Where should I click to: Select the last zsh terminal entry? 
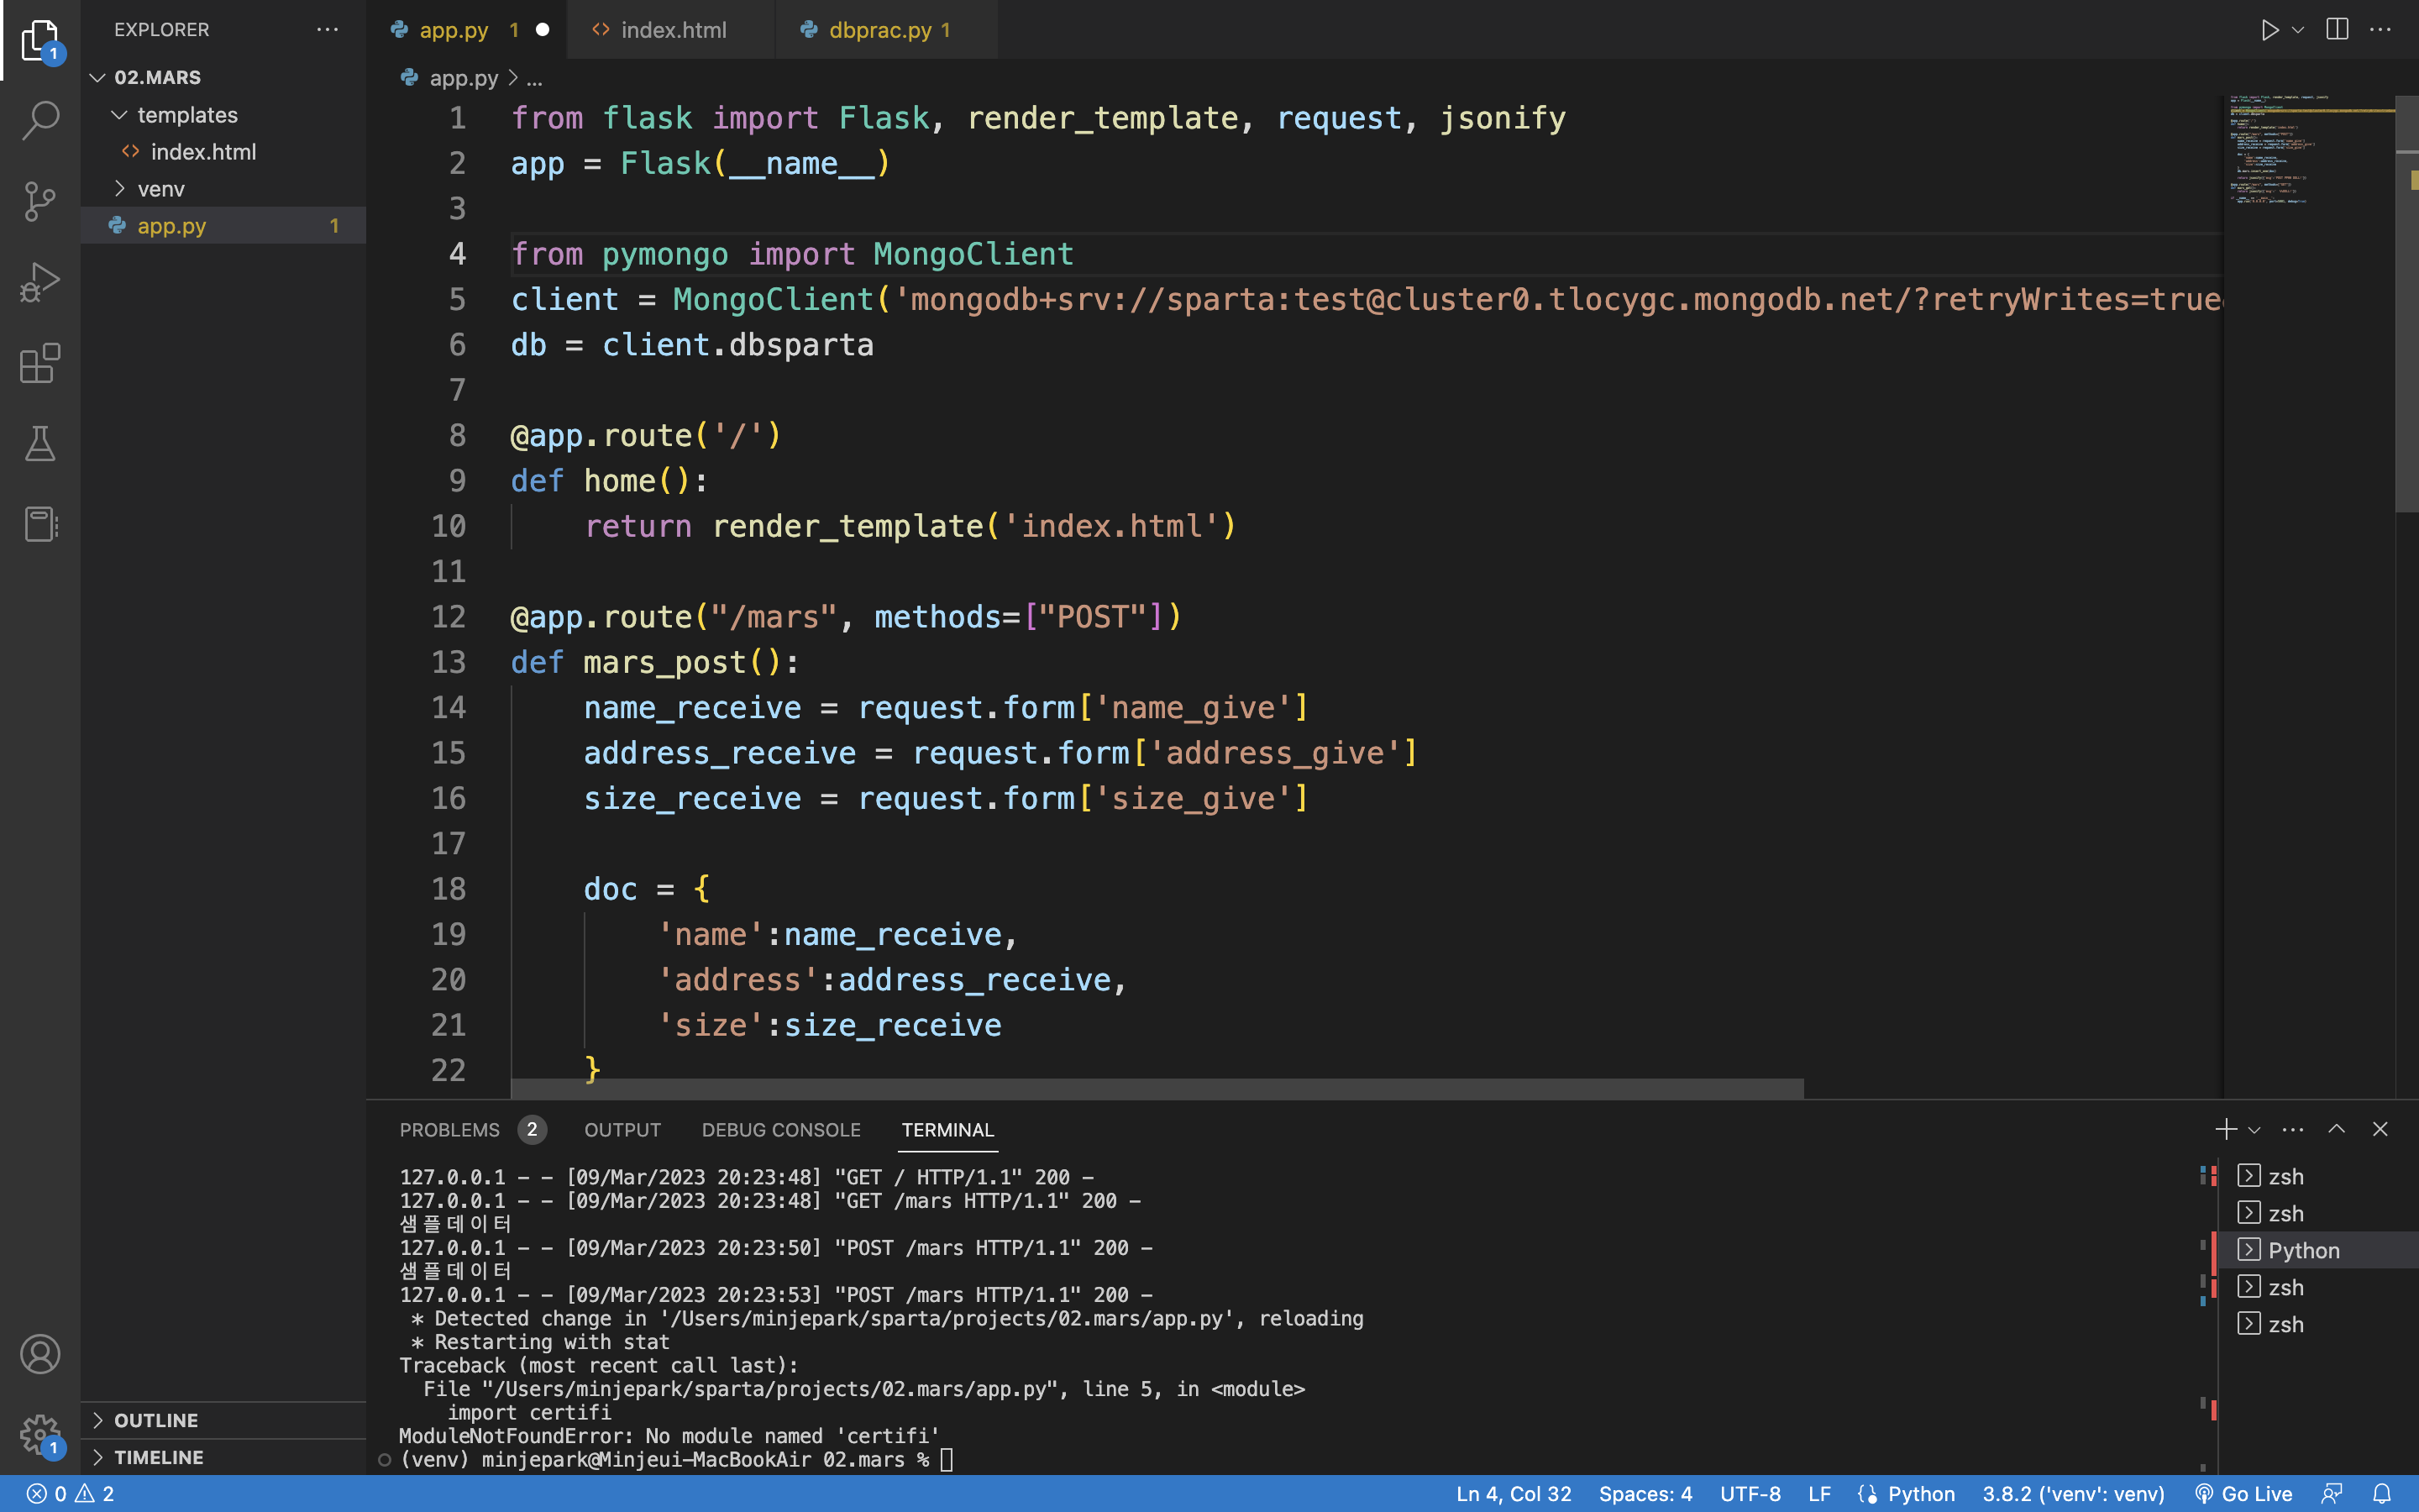click(x=2317, y=1324)
